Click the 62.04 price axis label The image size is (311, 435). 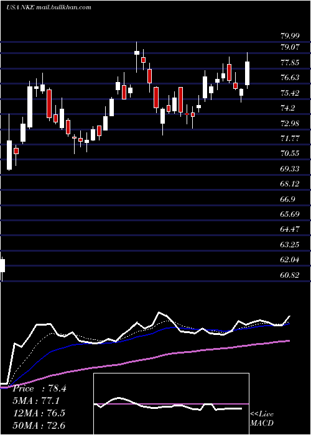290,260
